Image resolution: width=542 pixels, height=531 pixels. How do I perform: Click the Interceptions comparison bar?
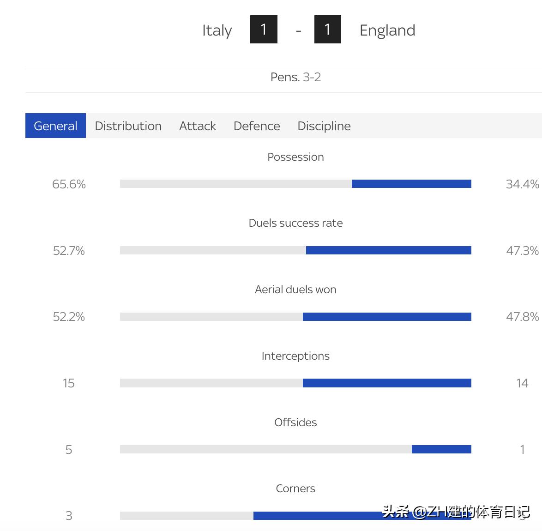[295, 383]
